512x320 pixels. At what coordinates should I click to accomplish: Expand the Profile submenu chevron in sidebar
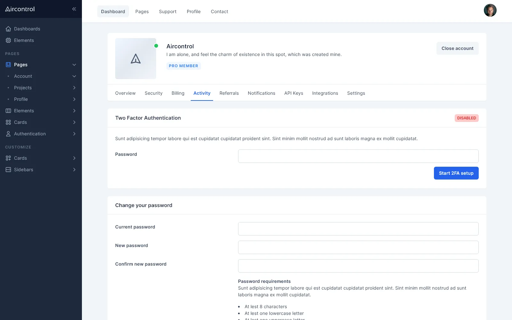(x=74, y=99)
